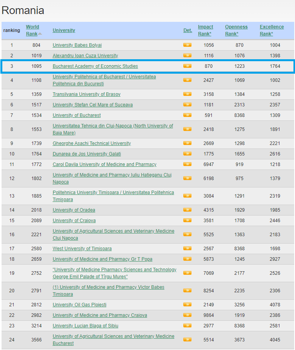Open West University of Timisoara link
This screenshot has width=295, height=350.
tap(82, 248)
